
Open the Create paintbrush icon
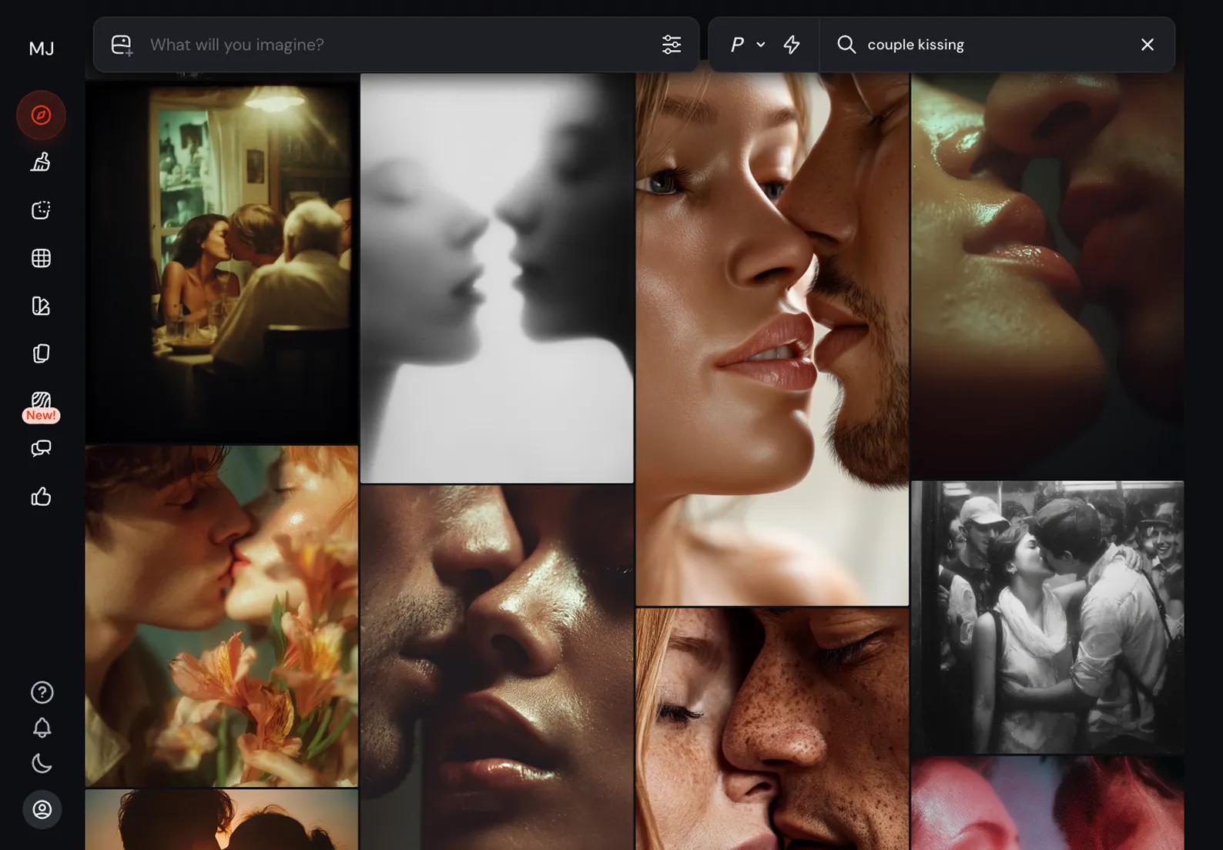point(42,162)
